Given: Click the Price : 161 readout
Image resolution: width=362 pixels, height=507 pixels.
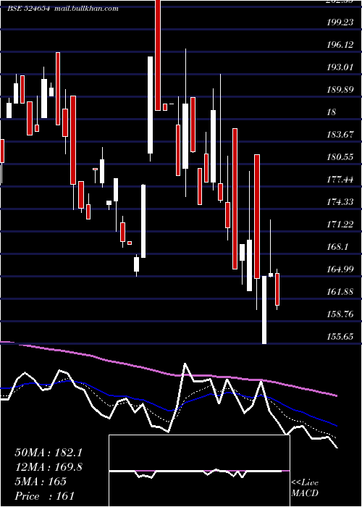Looking at the screenshot, I should pos(44,495).
